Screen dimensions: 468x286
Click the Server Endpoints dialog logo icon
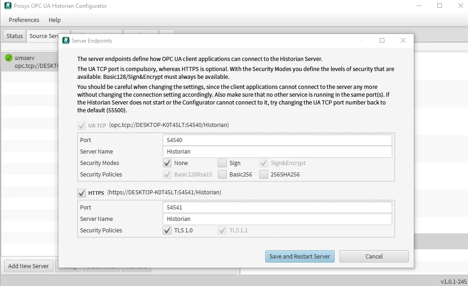tap(66, 40)
